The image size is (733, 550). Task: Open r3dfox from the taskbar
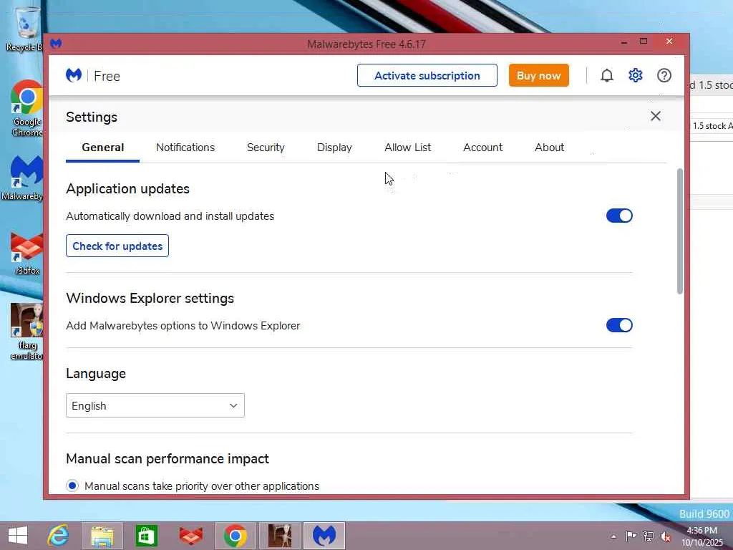(190, 536)
